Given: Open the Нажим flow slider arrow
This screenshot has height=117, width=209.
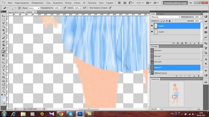Looking at the screenshot, I should point(81,8).
